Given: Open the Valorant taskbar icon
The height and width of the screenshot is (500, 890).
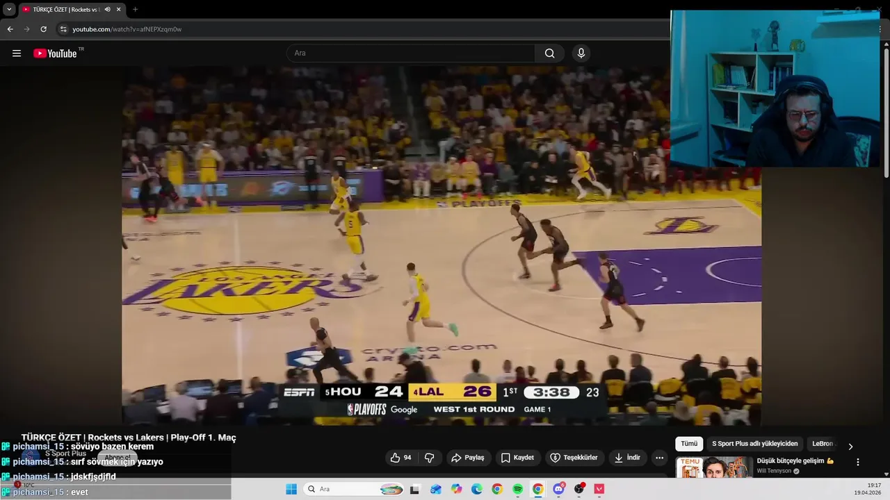Looking at the screenshot, I should (x=599, y=489).
